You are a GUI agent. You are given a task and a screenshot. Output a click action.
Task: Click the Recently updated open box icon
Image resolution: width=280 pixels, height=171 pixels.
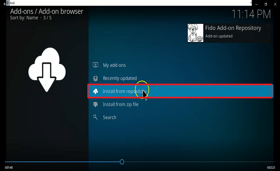pos(95,78)
